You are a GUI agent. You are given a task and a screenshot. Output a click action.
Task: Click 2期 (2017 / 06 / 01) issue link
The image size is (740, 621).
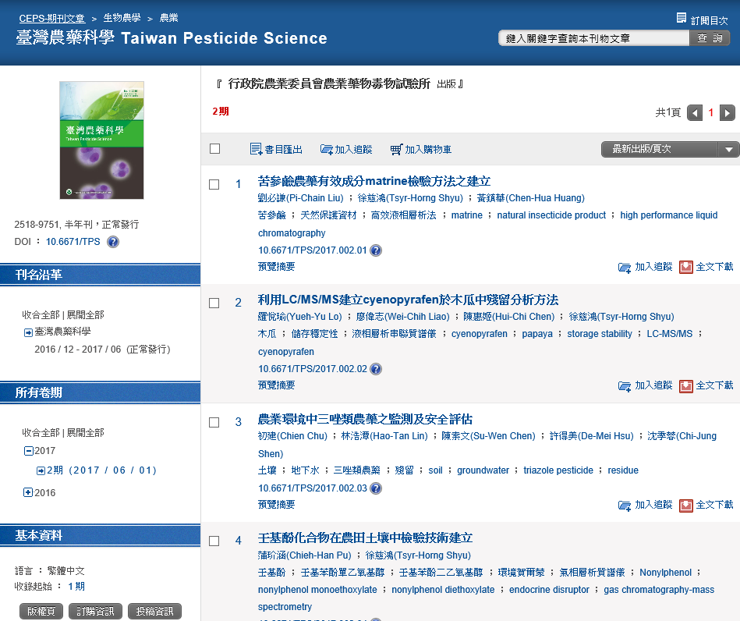(x=101, y=470)
